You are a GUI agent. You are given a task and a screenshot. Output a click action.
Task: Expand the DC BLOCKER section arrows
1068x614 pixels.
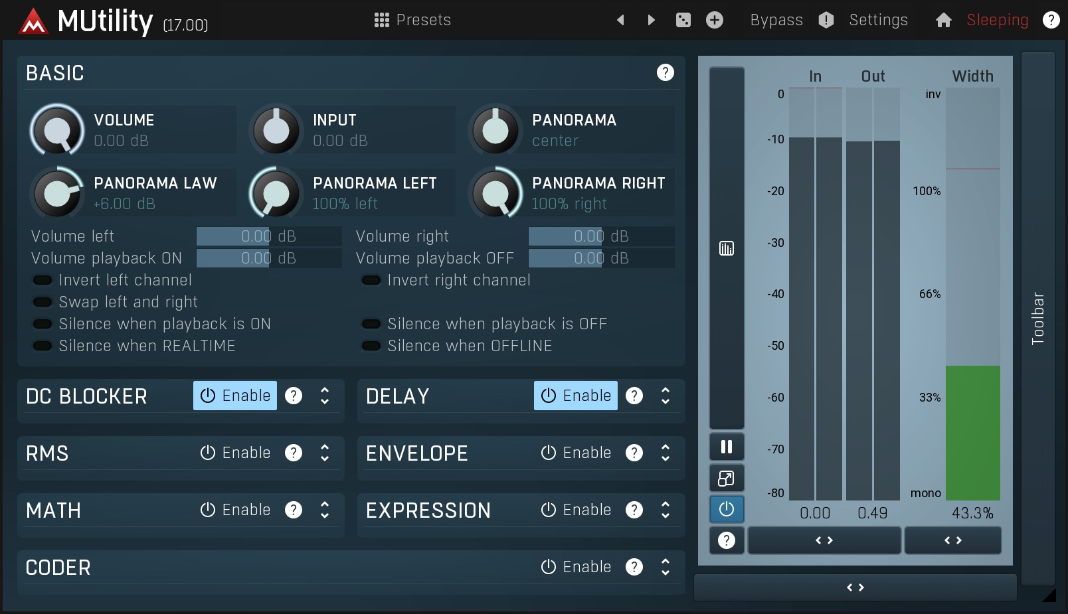click(325, 396)
